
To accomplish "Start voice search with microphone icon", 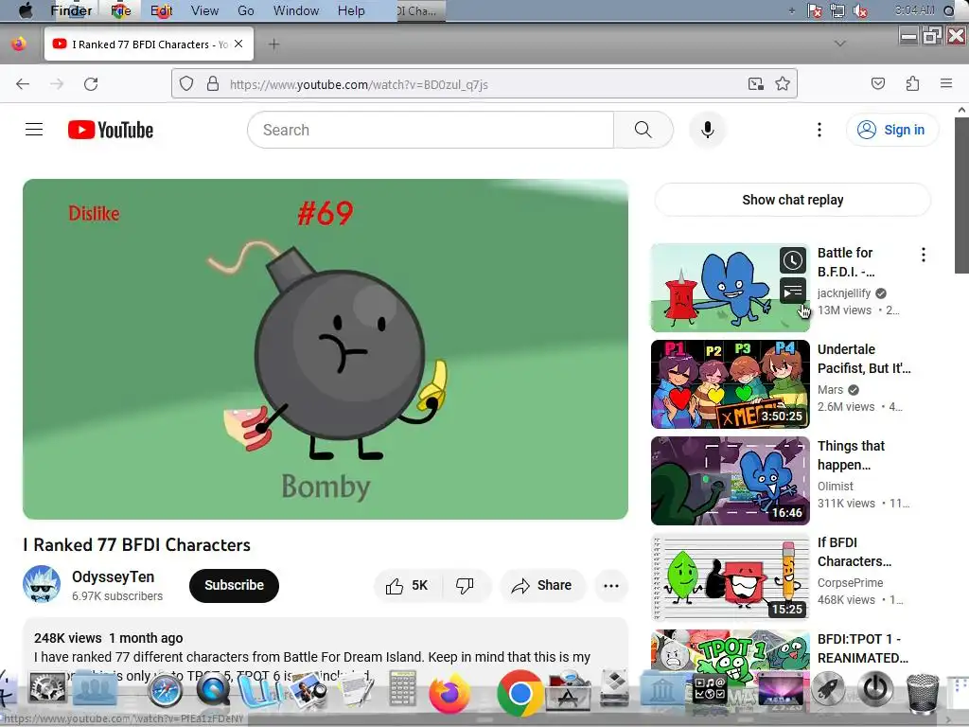I will click(708, 130).
